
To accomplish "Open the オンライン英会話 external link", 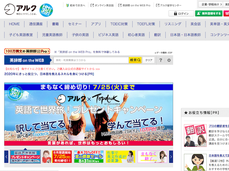I will tap(102, 5).
